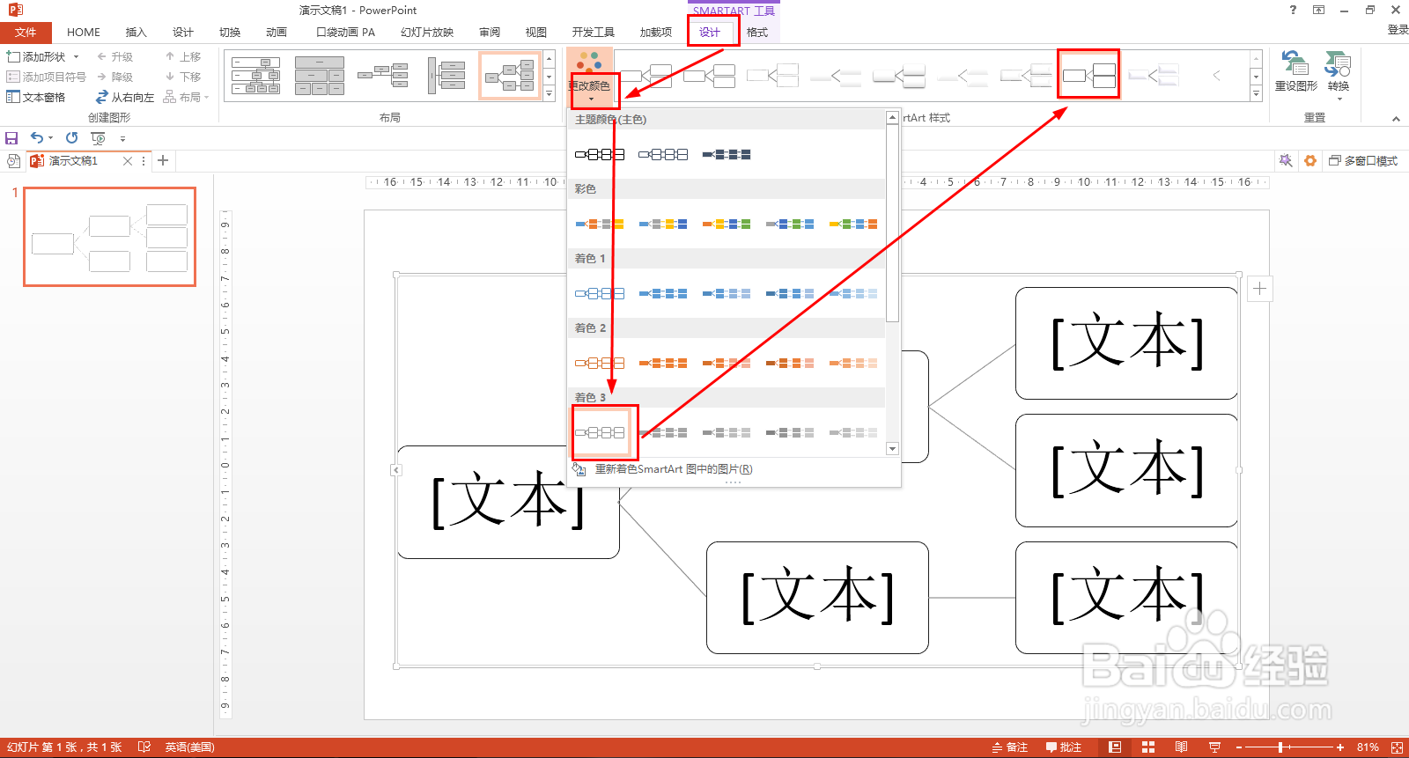
Task: Click 备注 notes in status bar
Action: (1010, 747)
